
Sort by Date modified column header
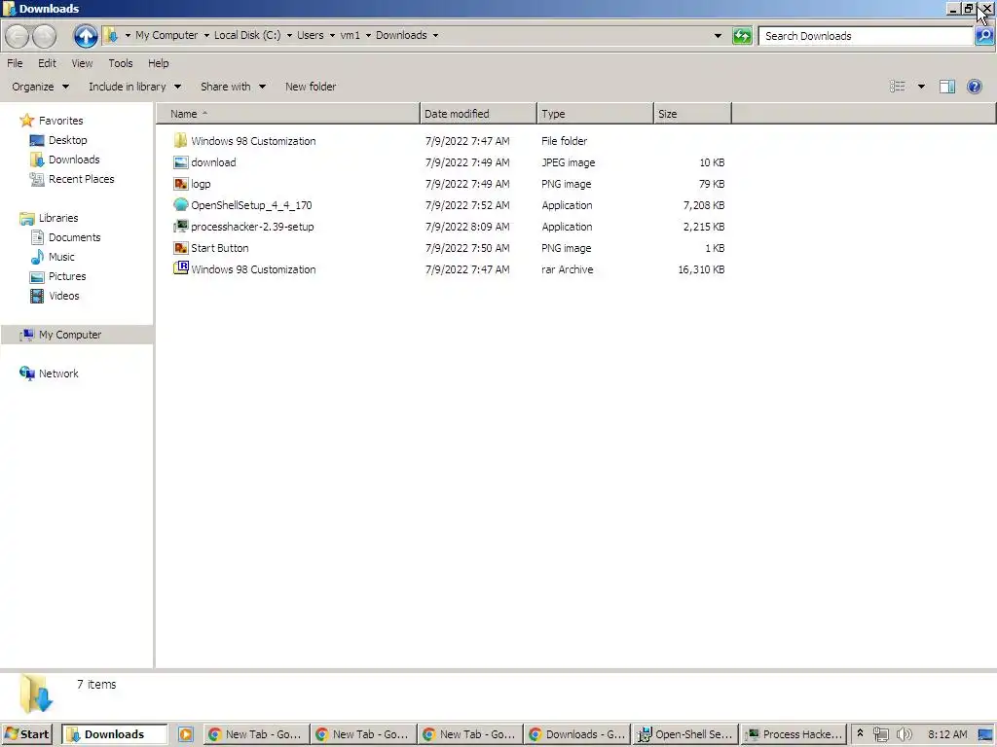click(478, 114)
